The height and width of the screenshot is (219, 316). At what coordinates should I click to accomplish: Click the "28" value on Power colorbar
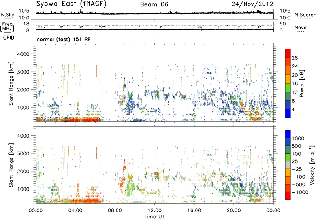[295, 58]
